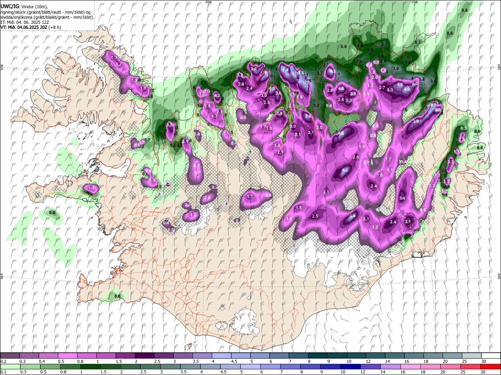The width and height of the screenshot is (501, 375).
Task: Select the lower-scale swatch between 7 and 8
Action: (x=290, y=366)
